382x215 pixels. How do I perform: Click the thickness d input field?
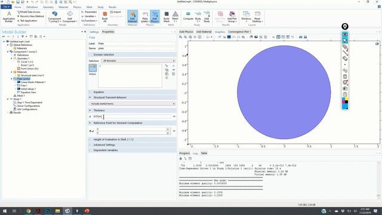pos(131,116)
